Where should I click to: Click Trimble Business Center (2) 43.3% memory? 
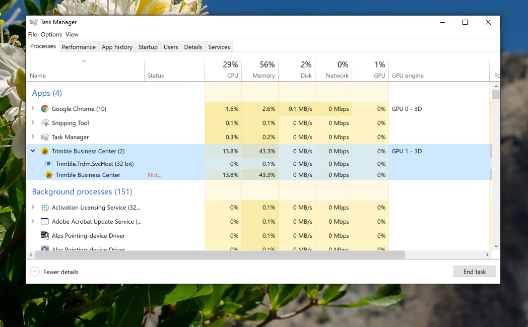pos(267,151)
